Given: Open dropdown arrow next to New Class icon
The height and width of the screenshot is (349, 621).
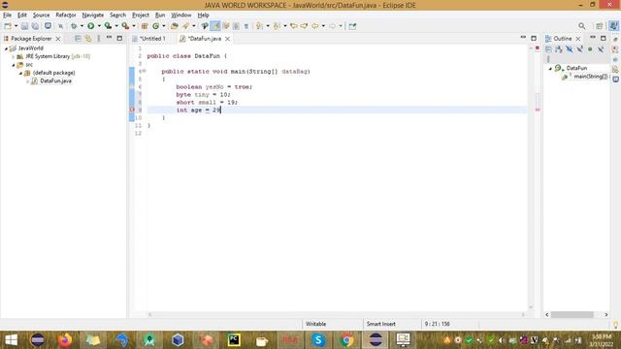Looking at the screenshot, I should click(164, 26).
